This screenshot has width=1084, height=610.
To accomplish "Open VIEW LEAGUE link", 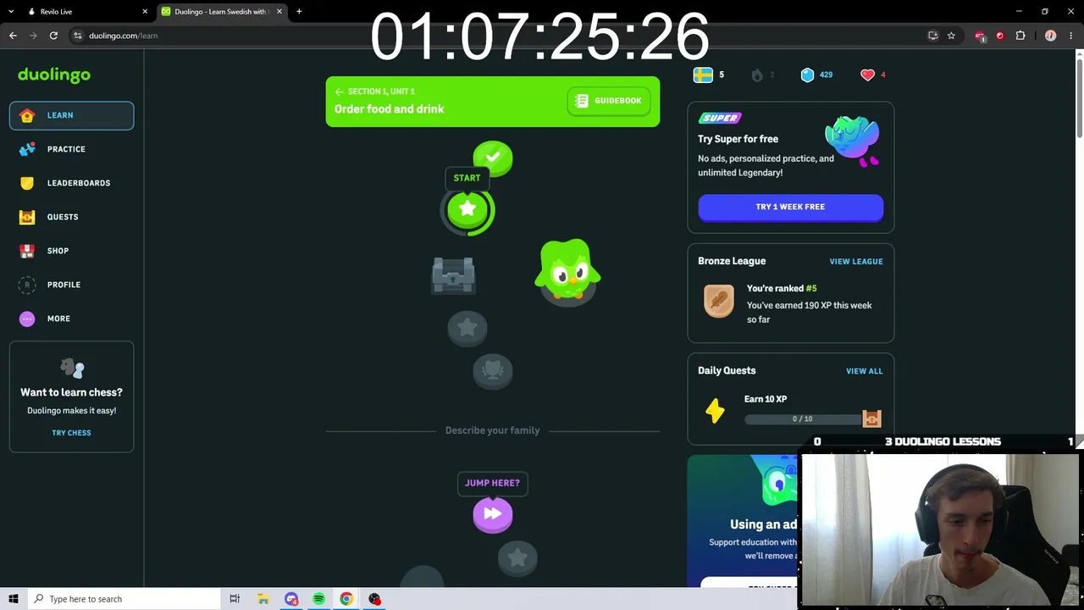I will (x=855, y=262).
